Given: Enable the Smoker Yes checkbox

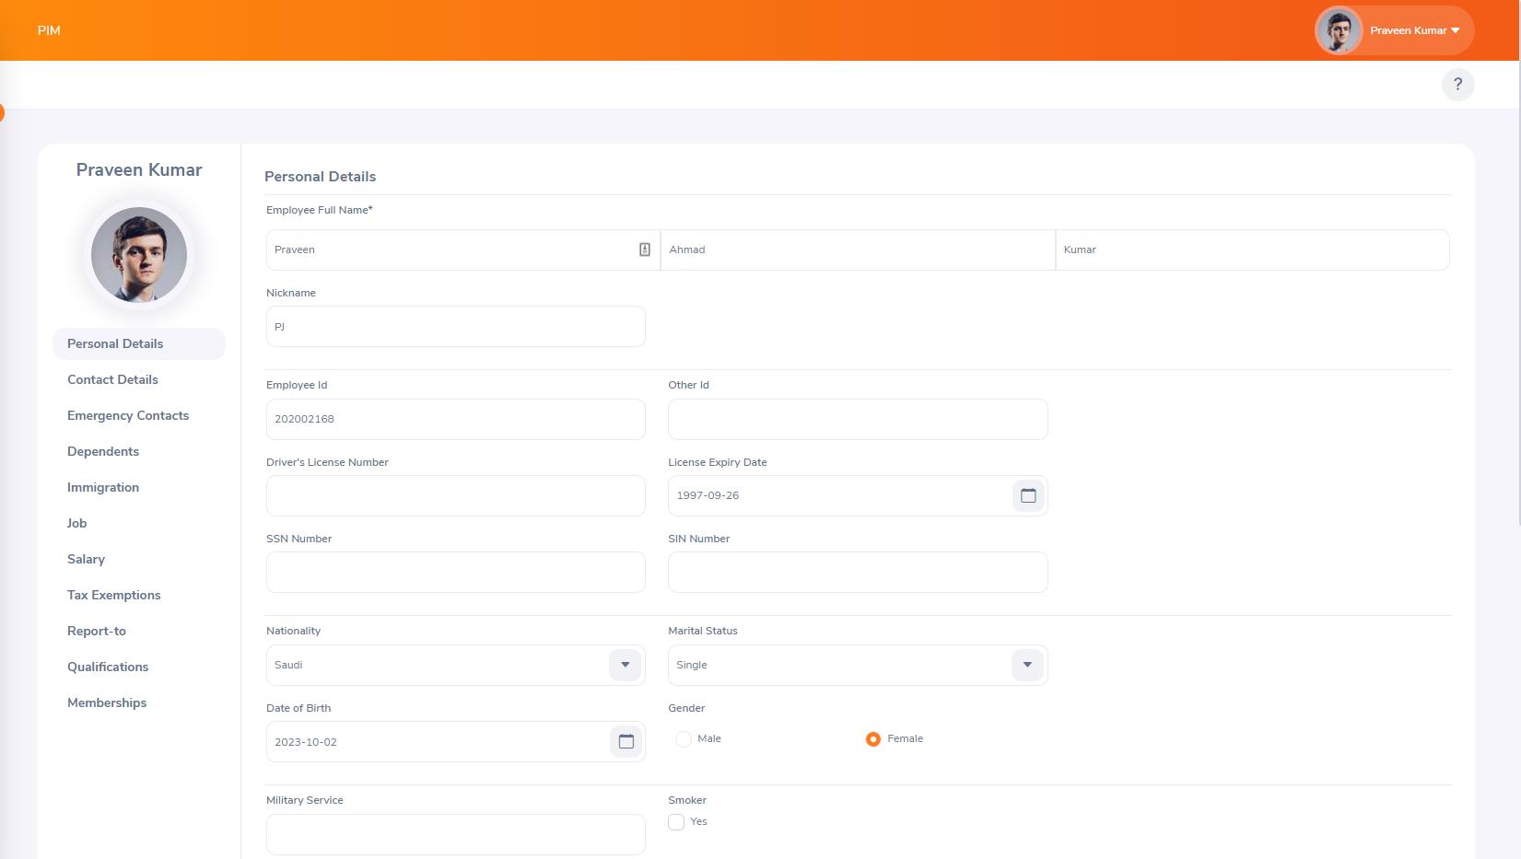Looking at the screenshot, I should click(676, 821).
